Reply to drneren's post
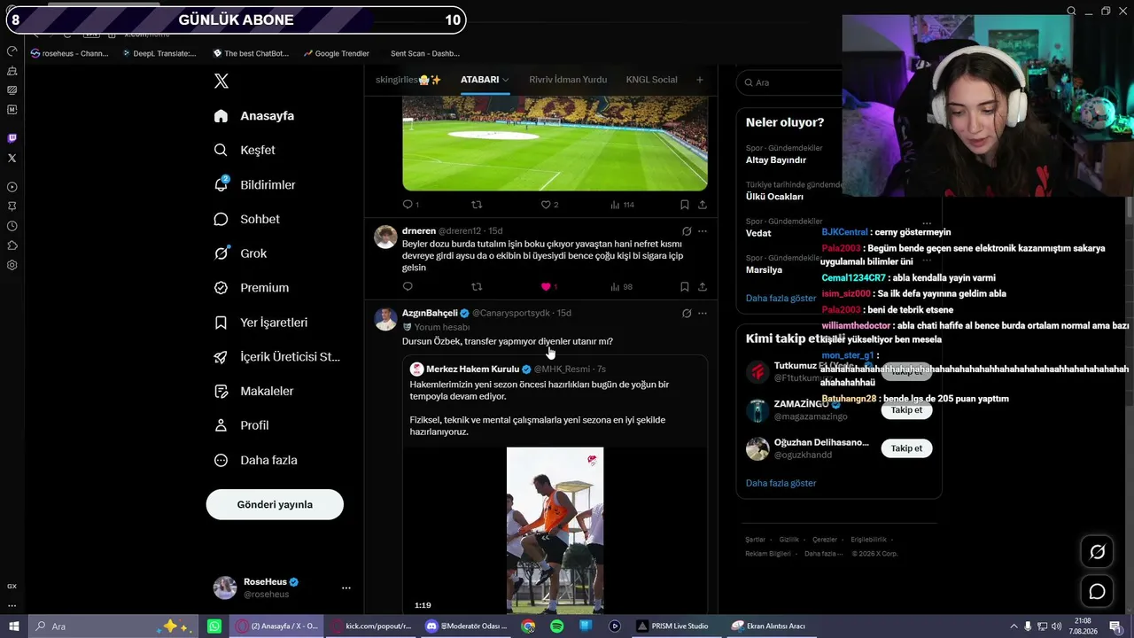This screenshot has width=1134, height=638. pos(408,287)
